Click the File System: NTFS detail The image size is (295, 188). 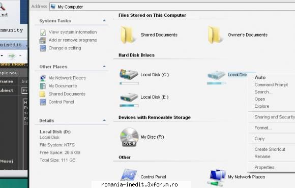click(x=57, y=145)
